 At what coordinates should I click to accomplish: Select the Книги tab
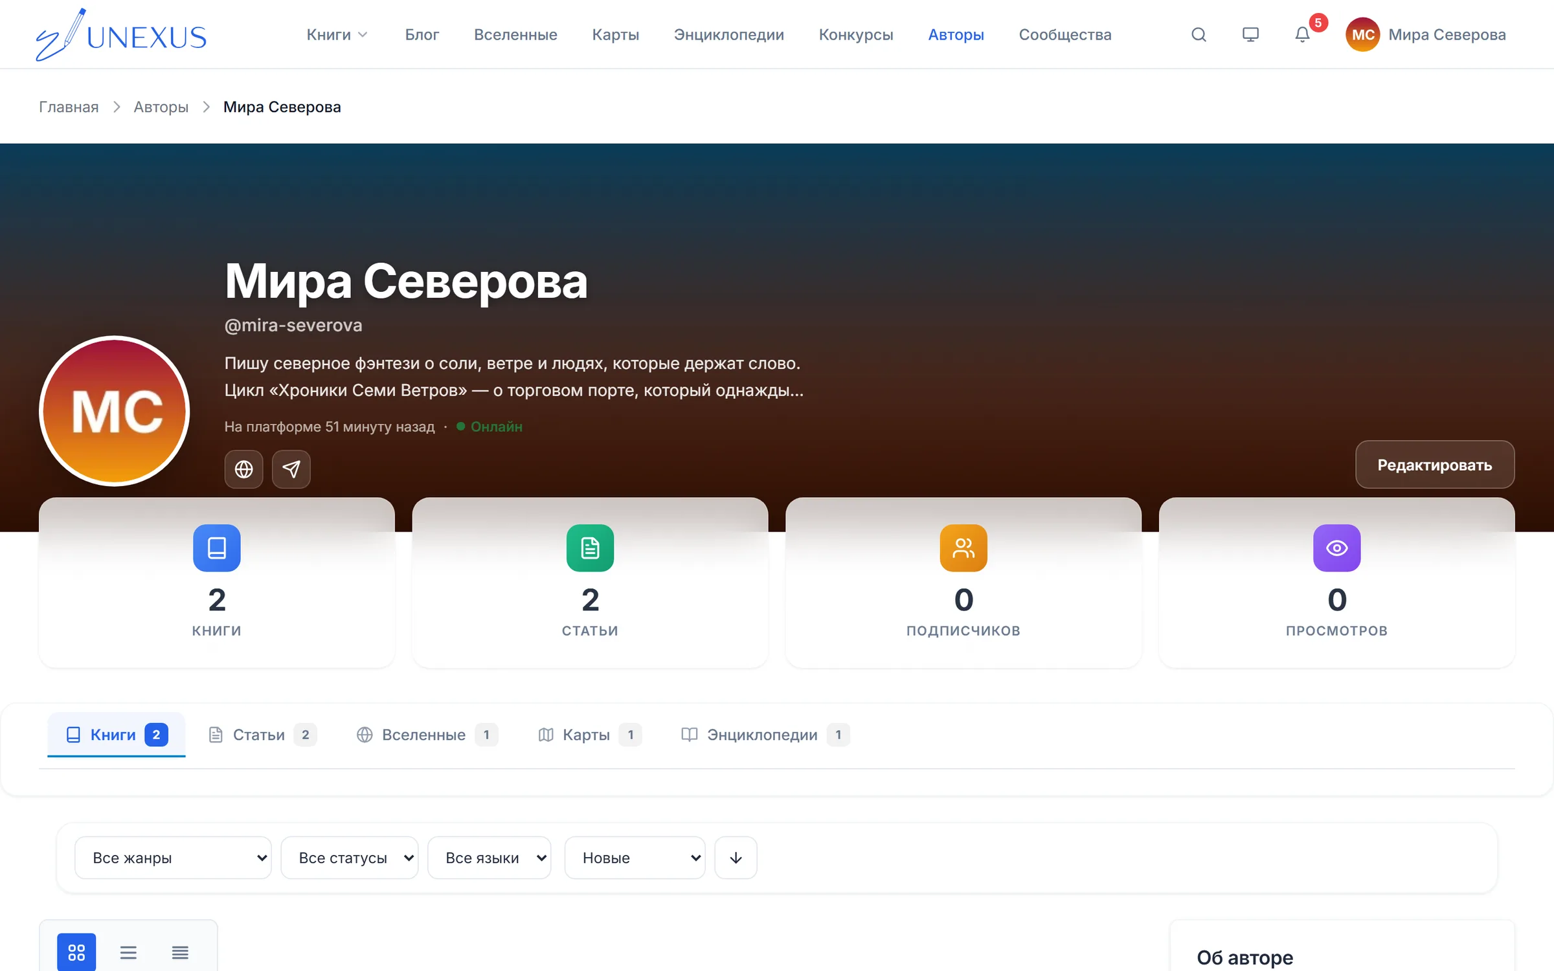click(x=117, y=735)
